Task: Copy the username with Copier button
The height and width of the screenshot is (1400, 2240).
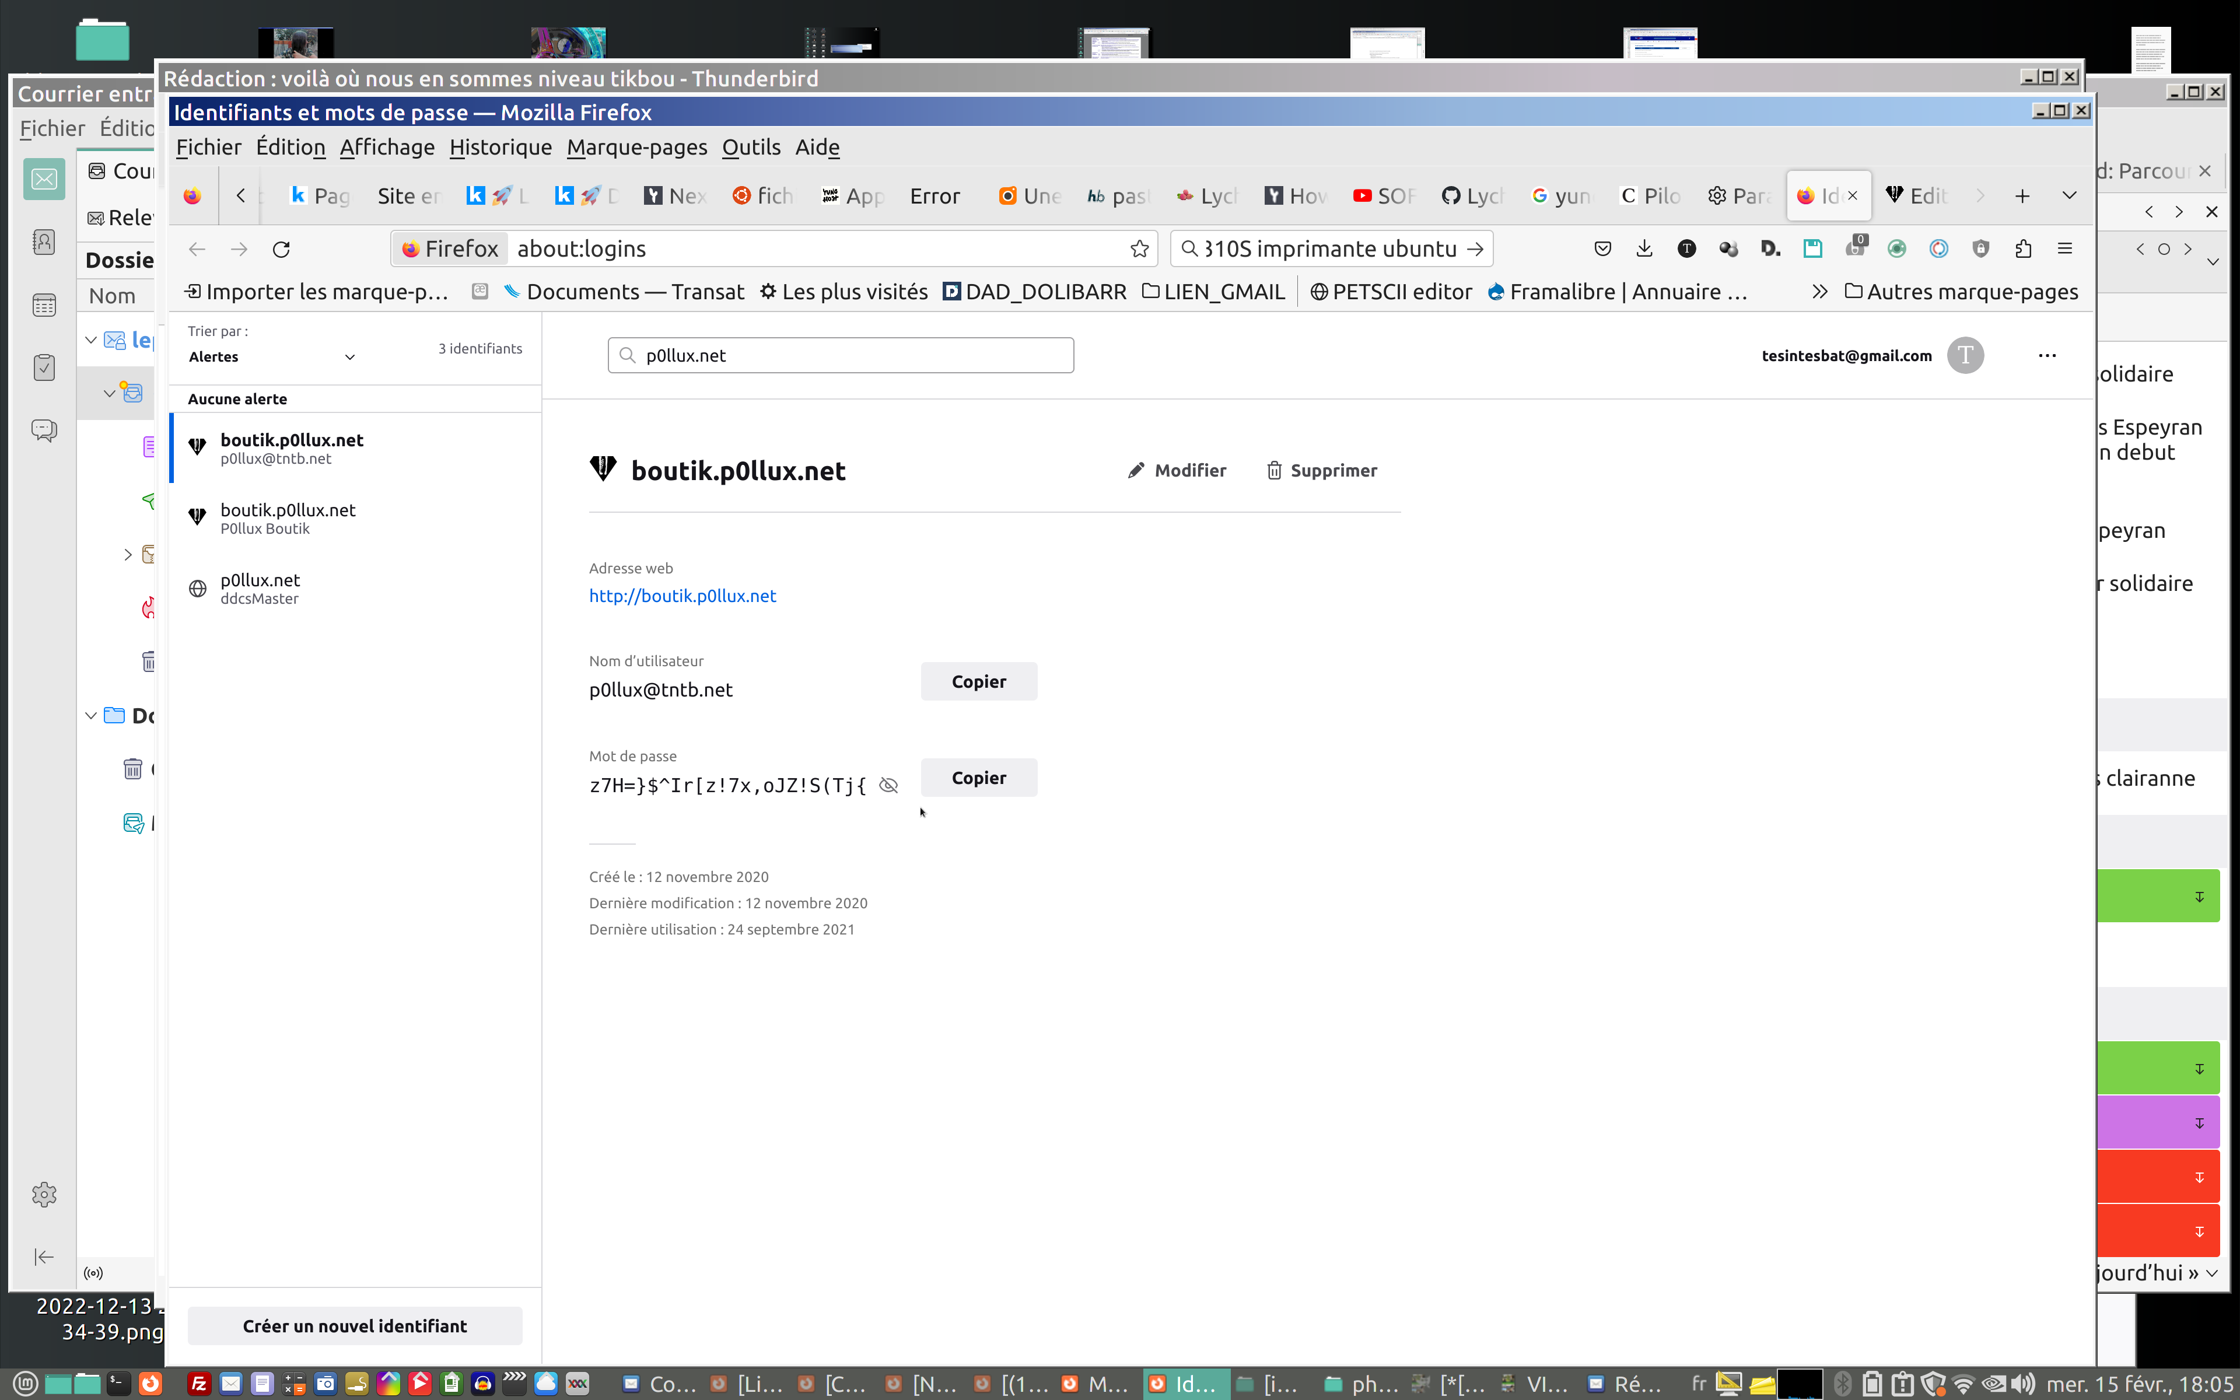Action: point(978,681)
